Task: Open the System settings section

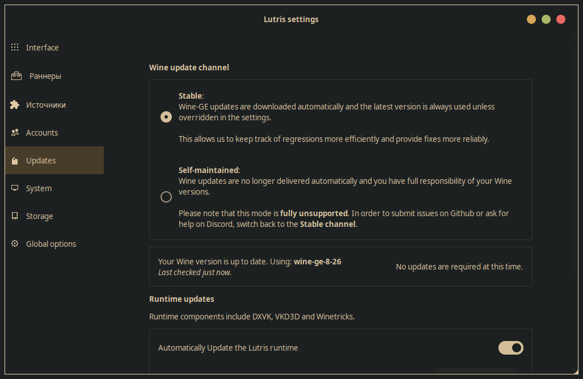Action: [39, 188]
